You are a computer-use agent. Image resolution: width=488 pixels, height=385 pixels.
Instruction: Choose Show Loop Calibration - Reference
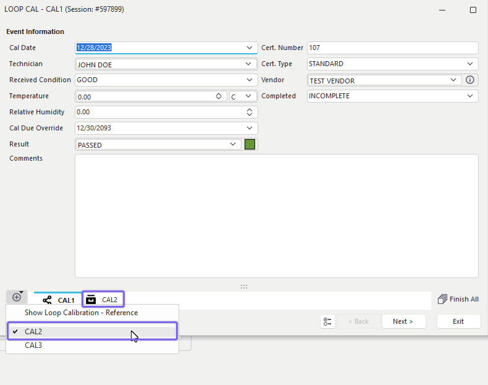[81, 313]
